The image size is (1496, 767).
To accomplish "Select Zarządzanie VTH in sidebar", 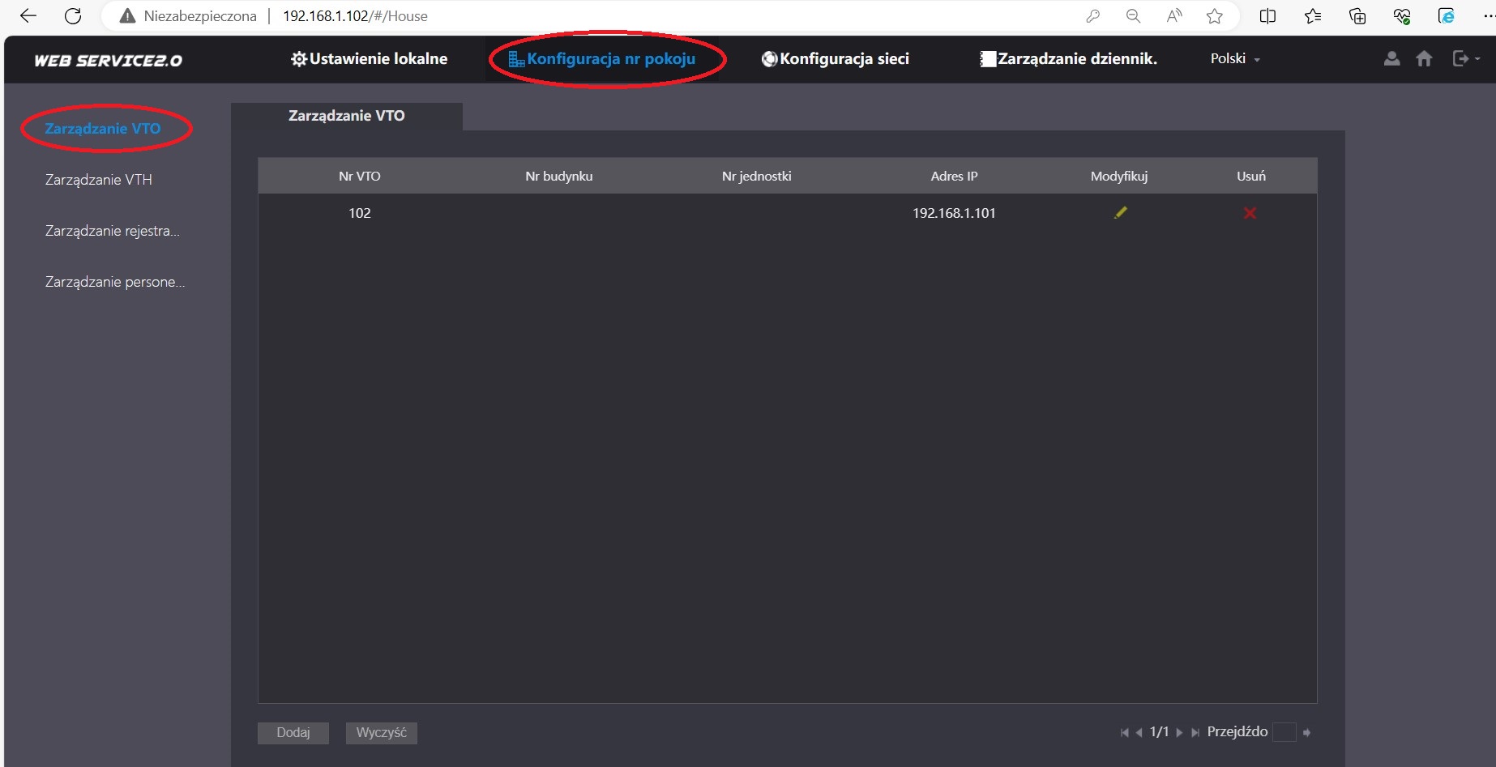I will tap(99, 180).
